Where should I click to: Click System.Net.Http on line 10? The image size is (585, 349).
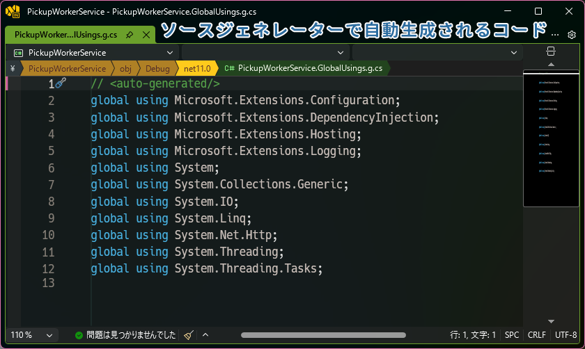pyautogui.click(x=223, y=235)
